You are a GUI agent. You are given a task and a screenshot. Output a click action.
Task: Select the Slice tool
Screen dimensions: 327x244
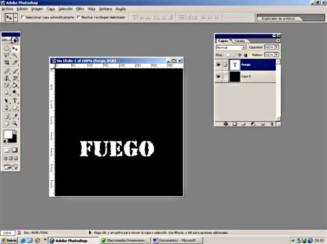click(15, 62)
